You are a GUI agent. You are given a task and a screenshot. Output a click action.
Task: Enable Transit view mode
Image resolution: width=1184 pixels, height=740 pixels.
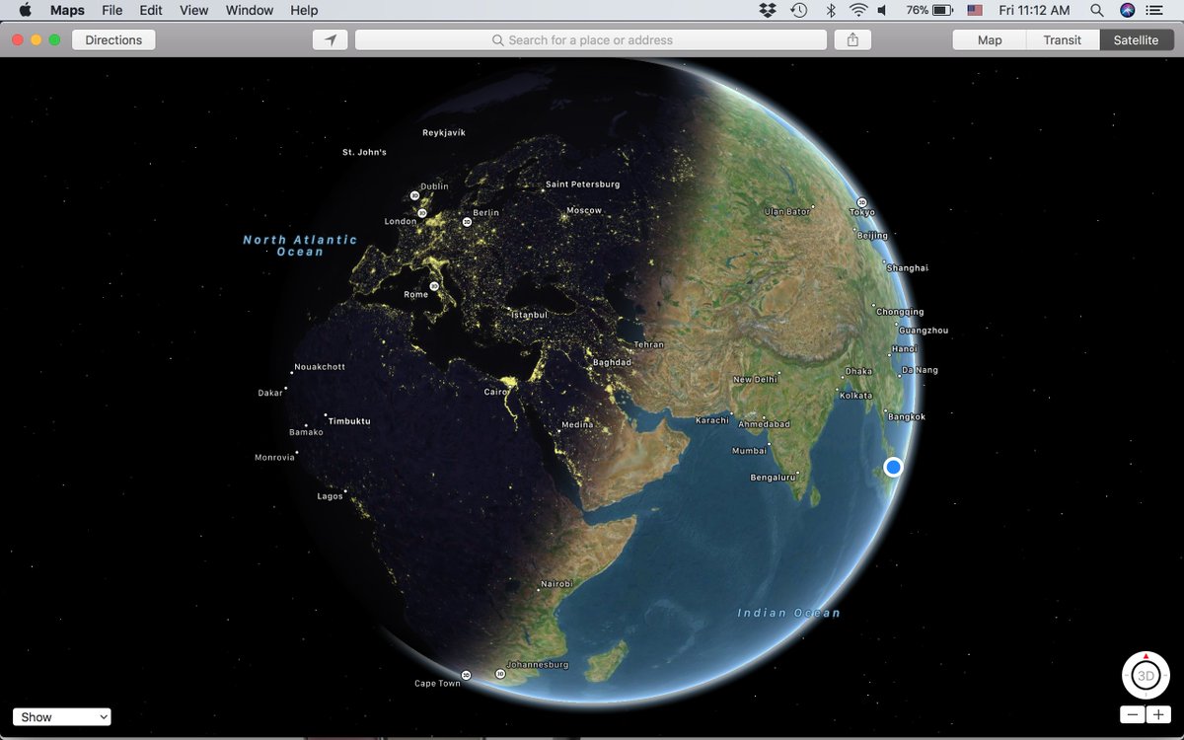tap(1063, 39)
